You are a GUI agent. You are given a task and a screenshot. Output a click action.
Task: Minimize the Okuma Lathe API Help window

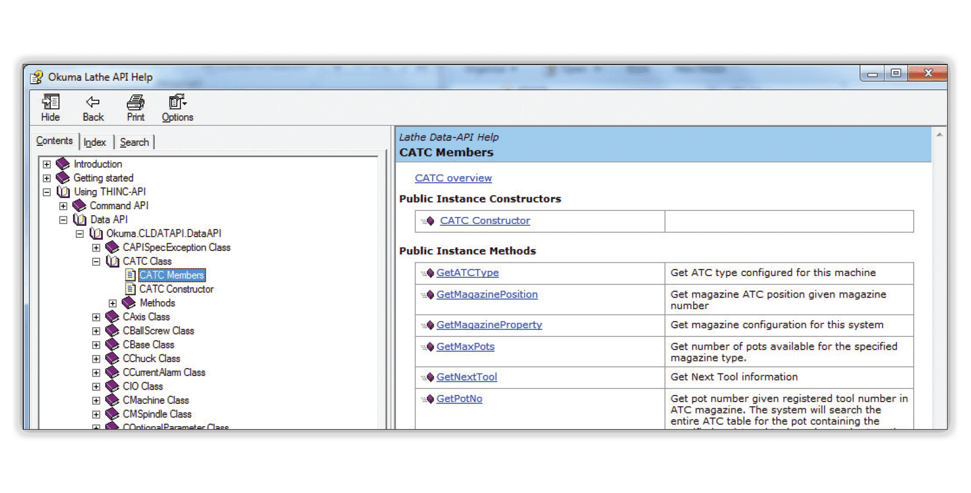point(872,74)
